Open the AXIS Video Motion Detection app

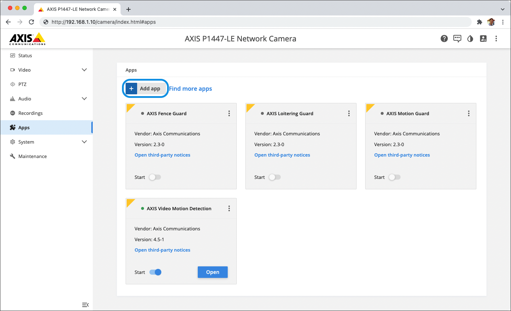click(213, 272)
